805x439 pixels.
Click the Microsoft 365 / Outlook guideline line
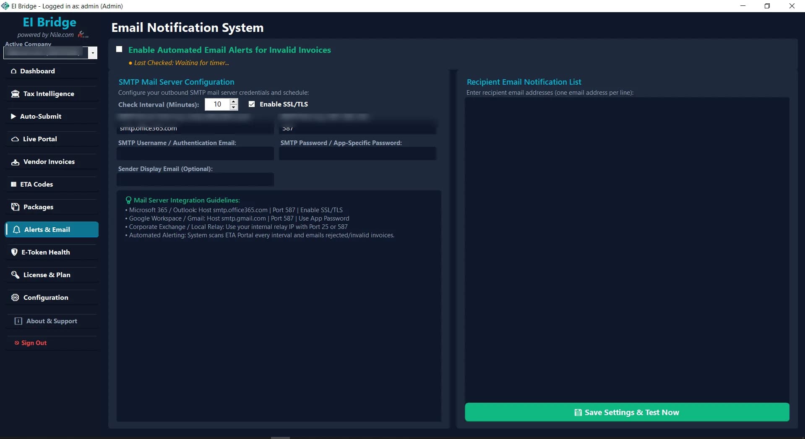234,210
